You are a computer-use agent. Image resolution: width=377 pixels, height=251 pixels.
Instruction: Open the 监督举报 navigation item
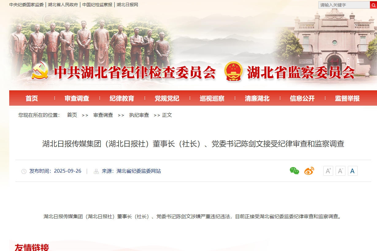(x=348, y=98)
